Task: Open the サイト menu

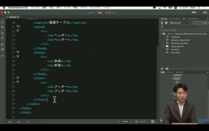Action: 84,8
